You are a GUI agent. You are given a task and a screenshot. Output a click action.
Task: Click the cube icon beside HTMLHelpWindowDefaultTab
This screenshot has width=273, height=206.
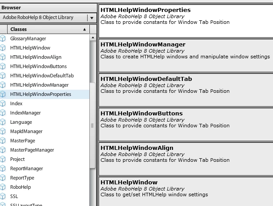click(x=3, y=76)
